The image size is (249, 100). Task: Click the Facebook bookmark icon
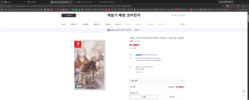click(67, 10)
